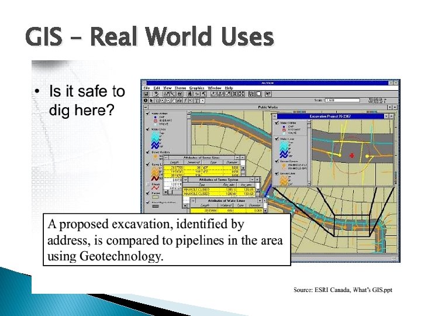Select the Measure tool
The width and height of the screenshot is (421, 316).
(x=180, y=101)
